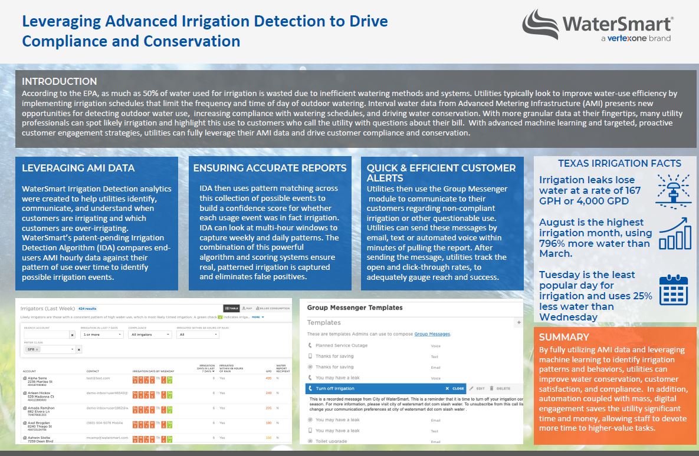Screen dimensions: 699x456
Task: Click the calendar icon beside Tuesday fact
Action: point(674,289)
